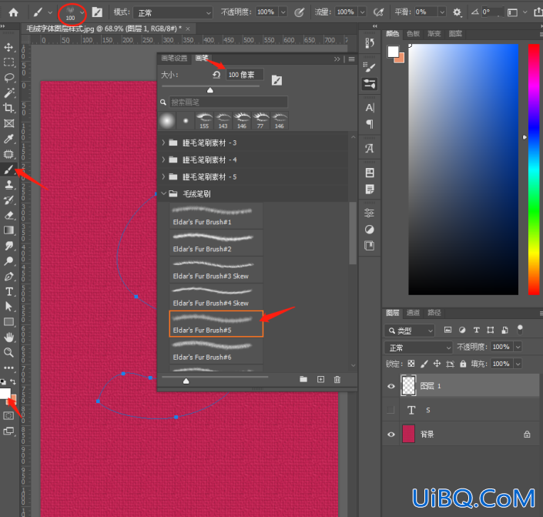543x517 pixels.
Task: Select the Lasso tool
Action: point(8,77)
